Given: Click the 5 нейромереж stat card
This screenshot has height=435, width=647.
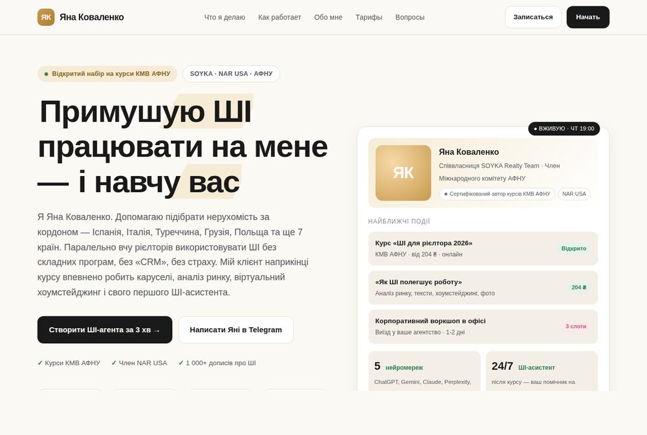Looking at the screenshot, I should pos(424,371).
